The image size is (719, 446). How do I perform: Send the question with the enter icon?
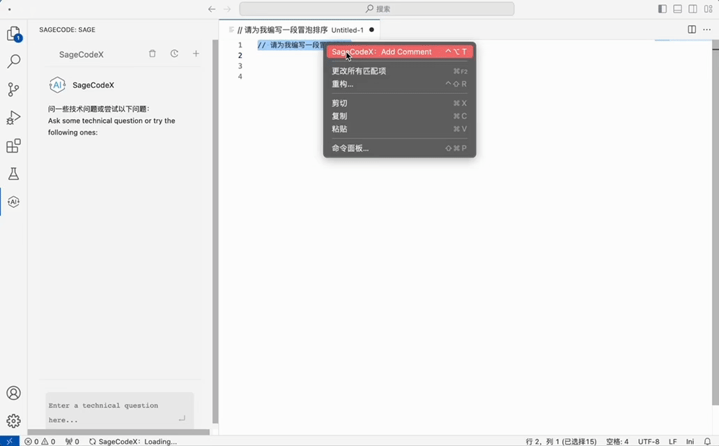point(182,418)
